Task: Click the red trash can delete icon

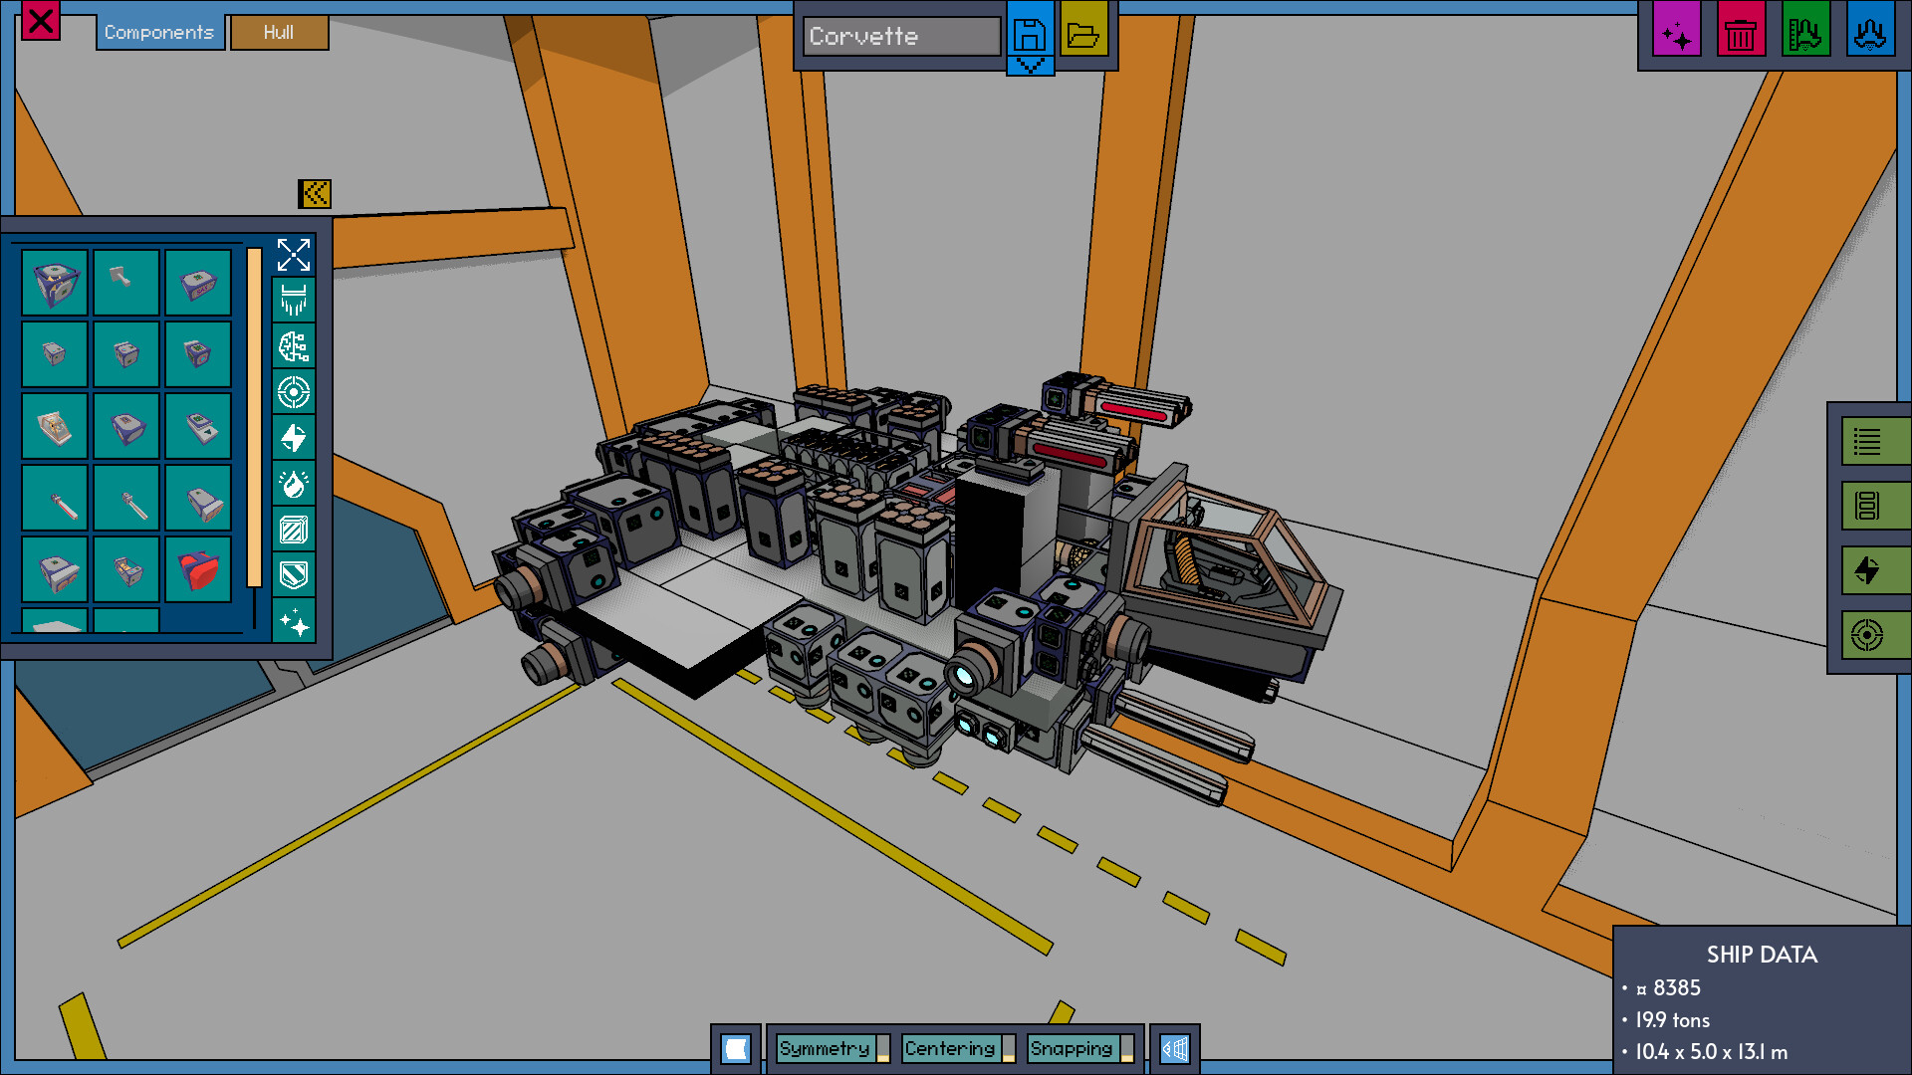Action: (x=1741, y=30)
